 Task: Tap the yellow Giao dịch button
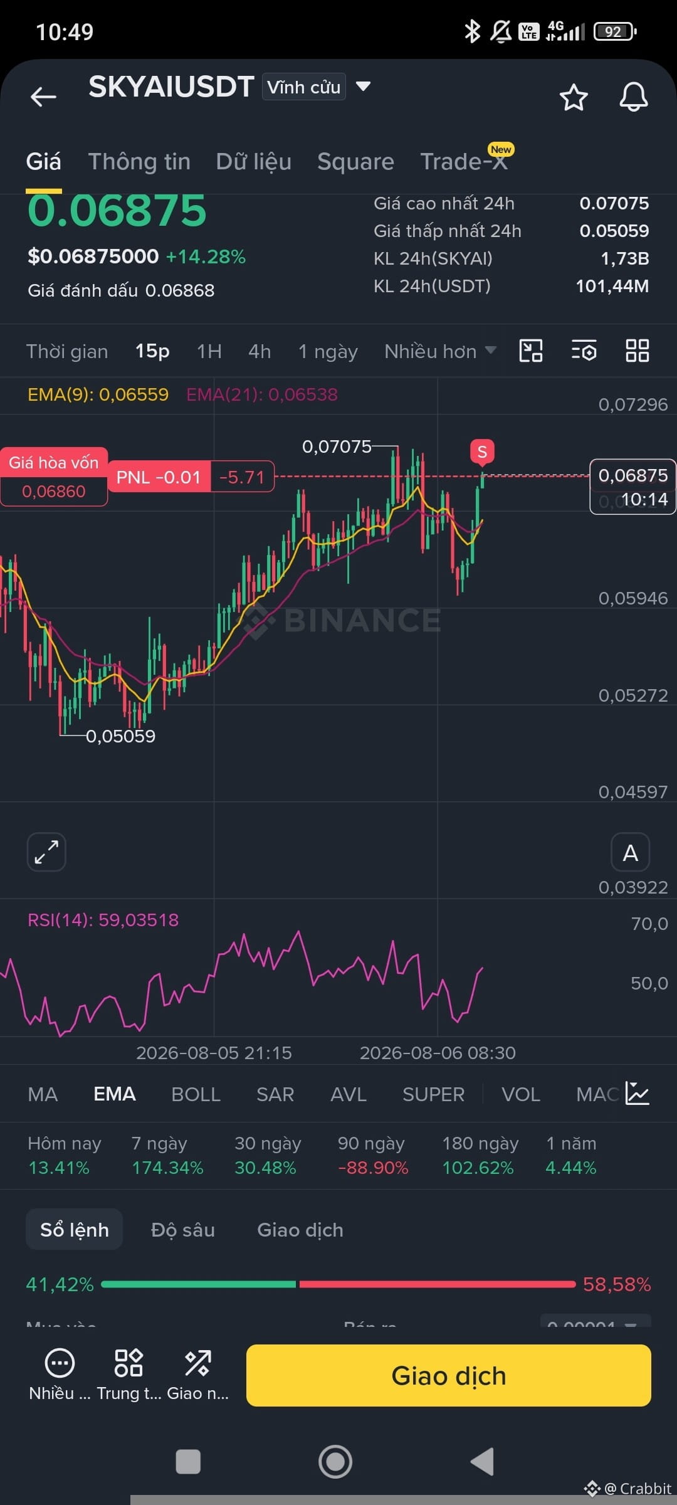point(449,1375)
